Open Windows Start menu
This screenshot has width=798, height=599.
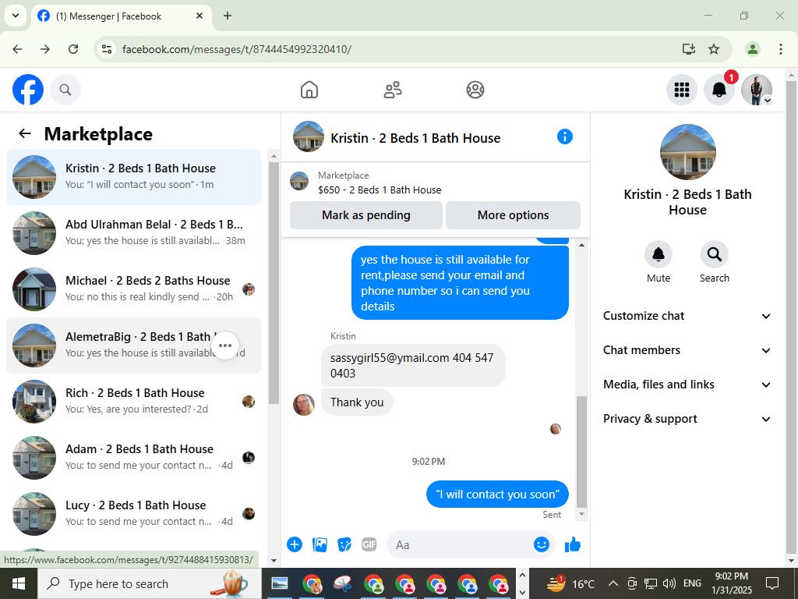click(19, 583)
